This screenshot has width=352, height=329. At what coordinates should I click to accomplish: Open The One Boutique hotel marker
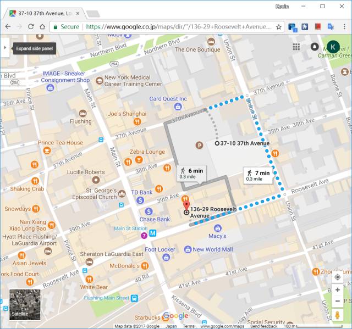[211, 42]
